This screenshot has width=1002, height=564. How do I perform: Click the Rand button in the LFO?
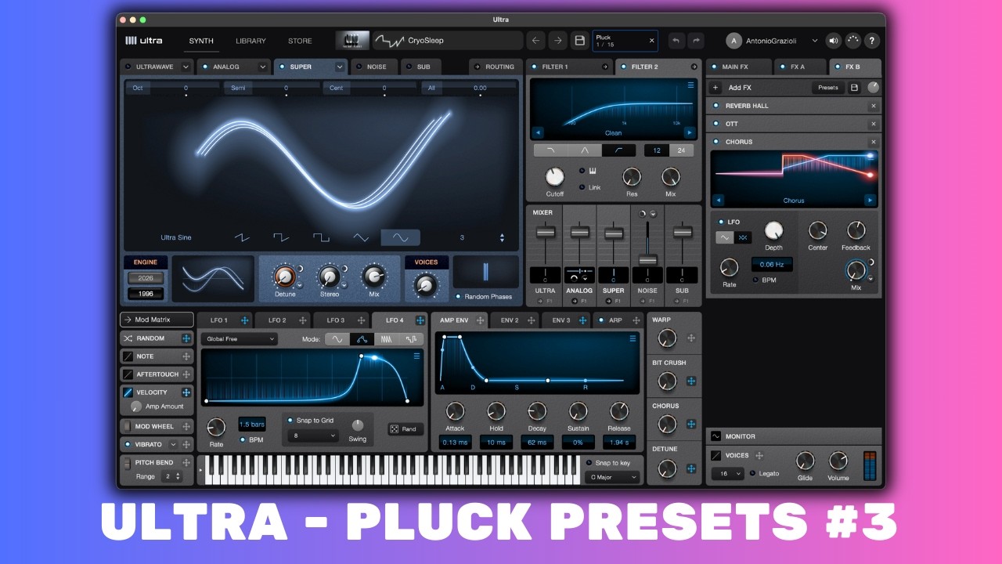tap(405, 429)
